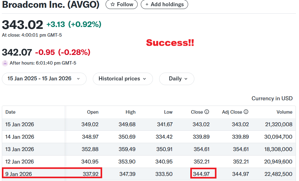299x181 pixels.
Task: Select the 14 Jan 2026 date cell
Action: coord(20,137)
